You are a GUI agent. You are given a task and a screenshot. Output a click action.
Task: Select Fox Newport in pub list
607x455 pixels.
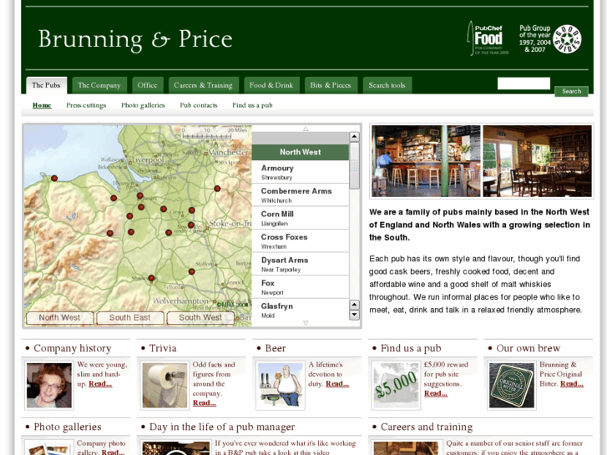(x=301, y=287)
